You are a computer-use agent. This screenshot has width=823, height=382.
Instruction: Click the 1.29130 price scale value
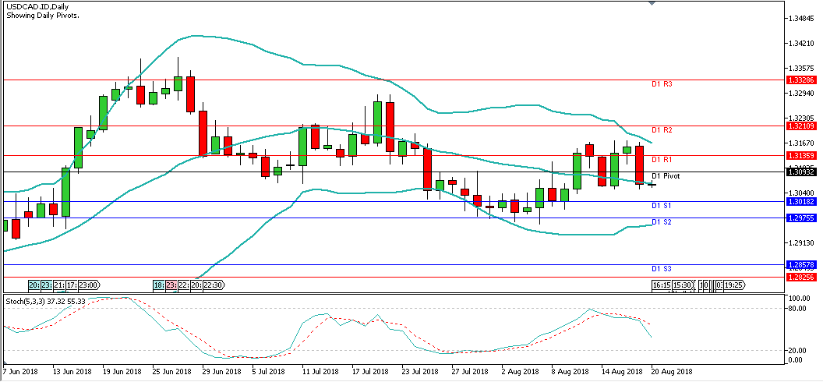click(x=800, y=243)
